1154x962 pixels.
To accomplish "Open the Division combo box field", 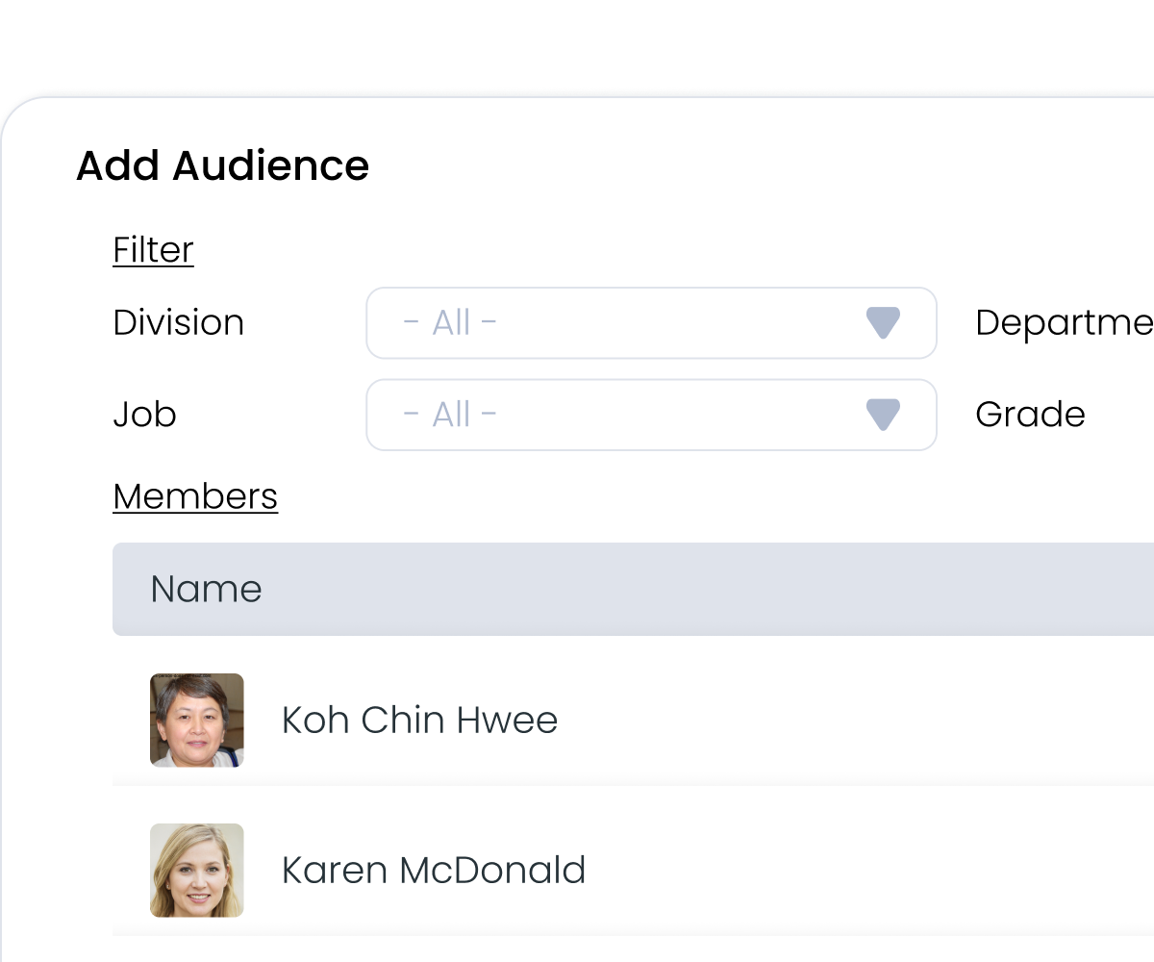I will point(651,323).
